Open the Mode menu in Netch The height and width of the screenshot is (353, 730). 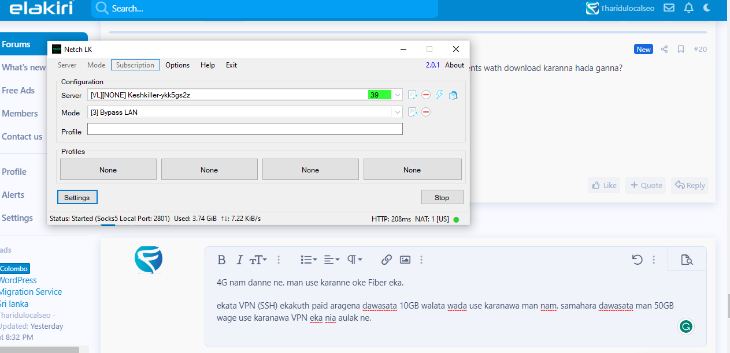coord(97,65)
